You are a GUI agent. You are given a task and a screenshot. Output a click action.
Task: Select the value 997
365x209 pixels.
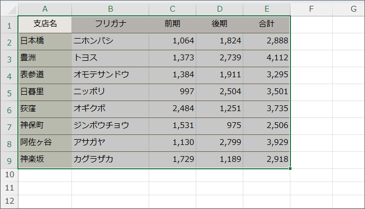(172, 93)
